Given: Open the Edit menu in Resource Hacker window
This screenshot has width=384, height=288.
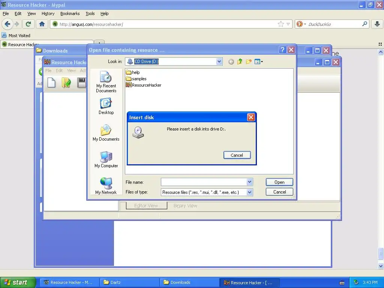Looking at the screenshot, I should click(x=59, y=70).
